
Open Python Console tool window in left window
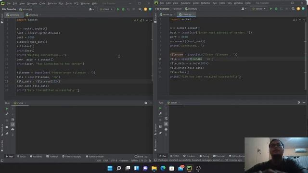[95, 157]
